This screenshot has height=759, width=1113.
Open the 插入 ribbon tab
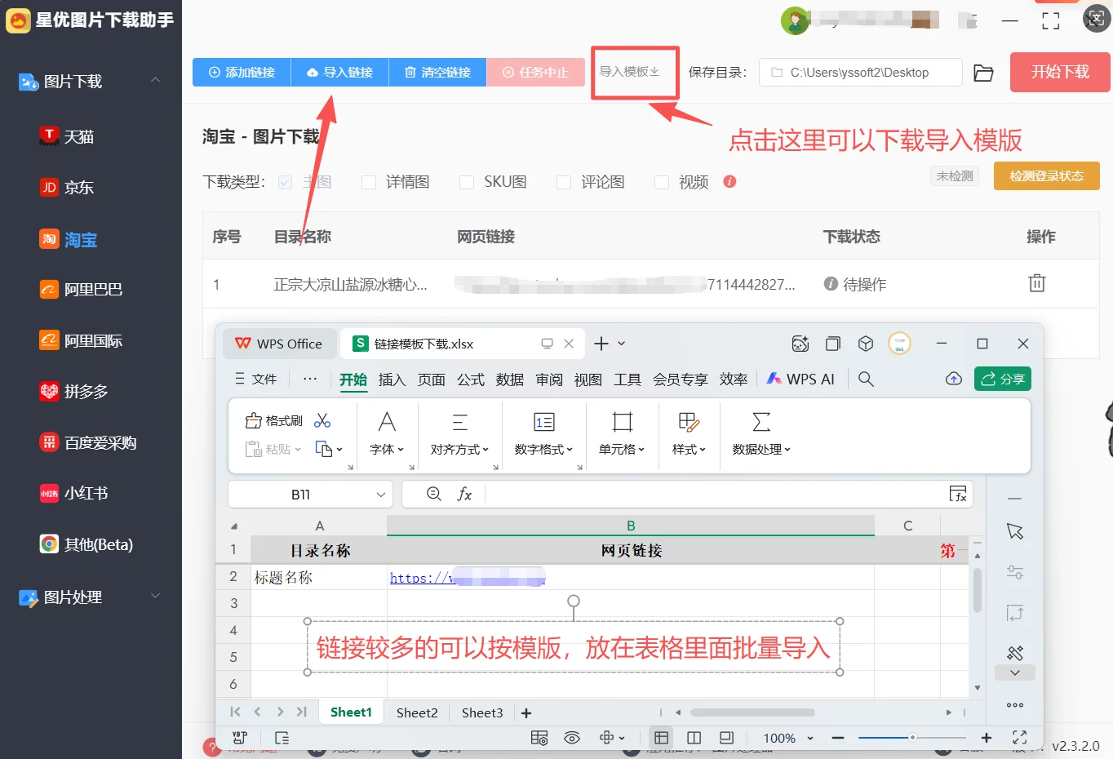[392, 379]
